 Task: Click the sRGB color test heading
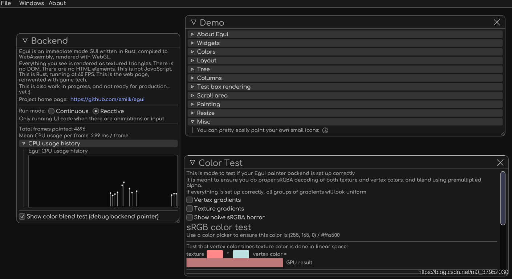point(219,227)
